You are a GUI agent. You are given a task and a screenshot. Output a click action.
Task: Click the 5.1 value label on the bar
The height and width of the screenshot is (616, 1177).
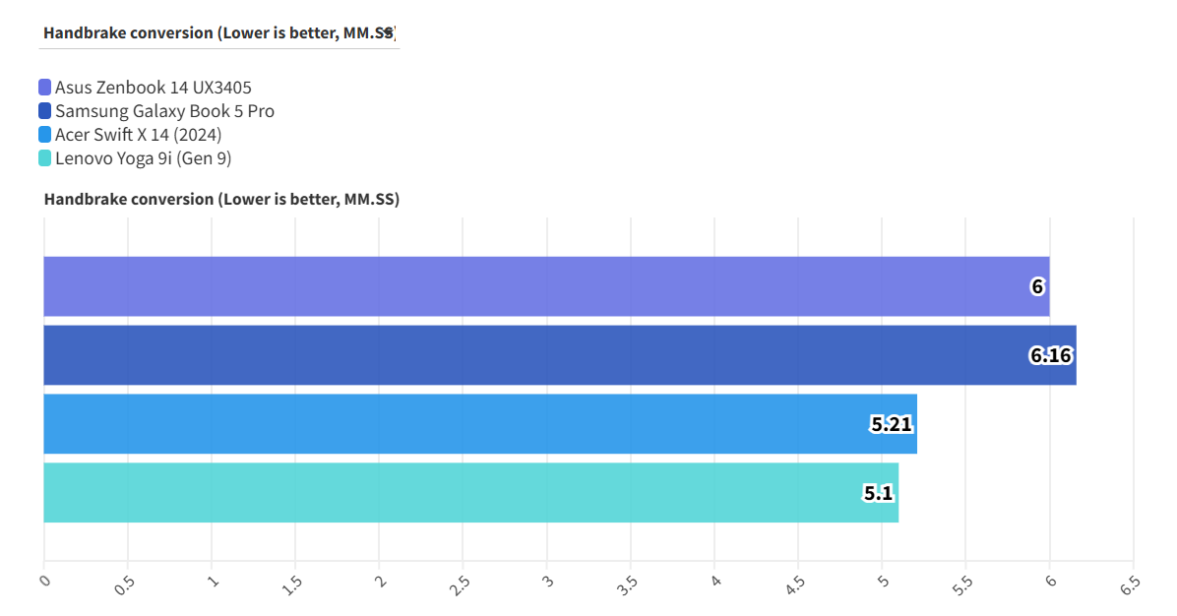878,494
